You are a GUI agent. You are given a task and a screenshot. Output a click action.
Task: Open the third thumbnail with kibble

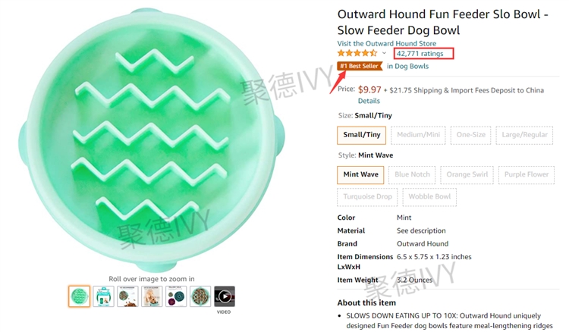pyautogui.click(x=127, y=296)
